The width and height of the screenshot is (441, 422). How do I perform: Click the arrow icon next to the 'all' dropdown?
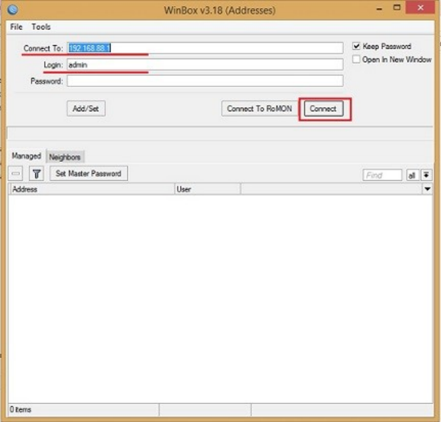tap(426, 175)
